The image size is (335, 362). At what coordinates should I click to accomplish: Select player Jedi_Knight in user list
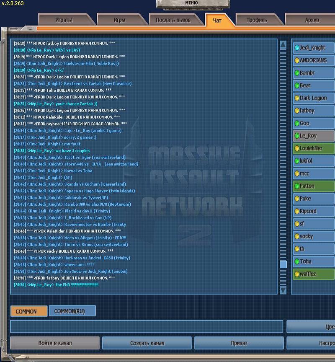pos(314,48)
